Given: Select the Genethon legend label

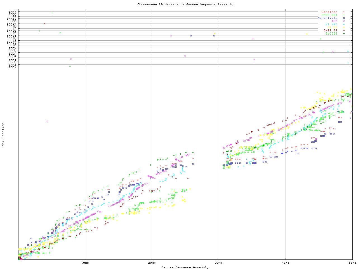Looking at the screenshot, I should tap(329, 12).
